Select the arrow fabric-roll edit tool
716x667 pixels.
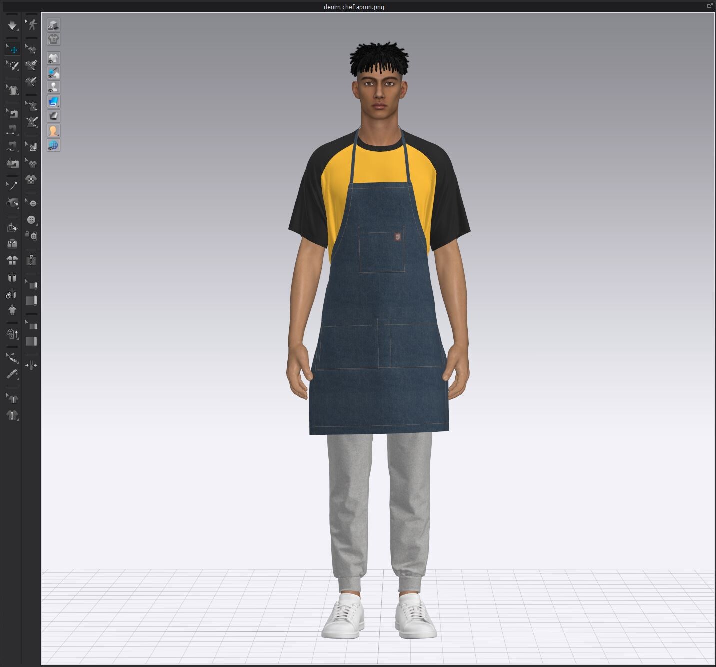coord(31,285)
